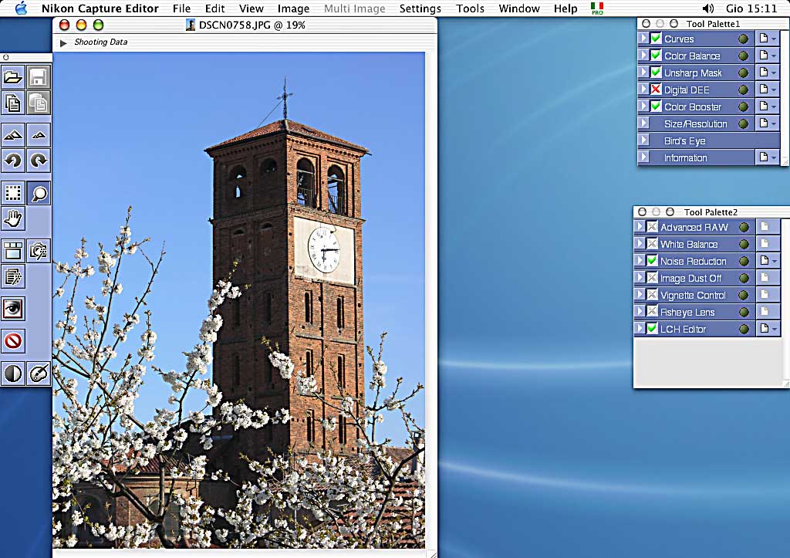Viewport: 790px width, 558px height.
Task: Click the Nikon Capture Editor application menu
Action: (100, 8)
